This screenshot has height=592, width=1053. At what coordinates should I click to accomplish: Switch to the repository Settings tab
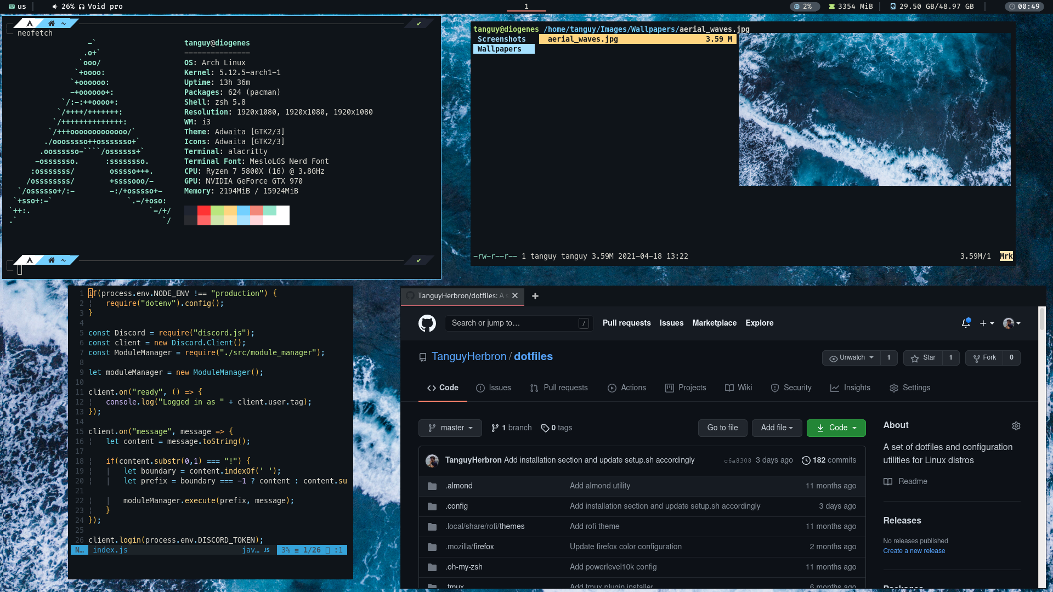point(910,388)
